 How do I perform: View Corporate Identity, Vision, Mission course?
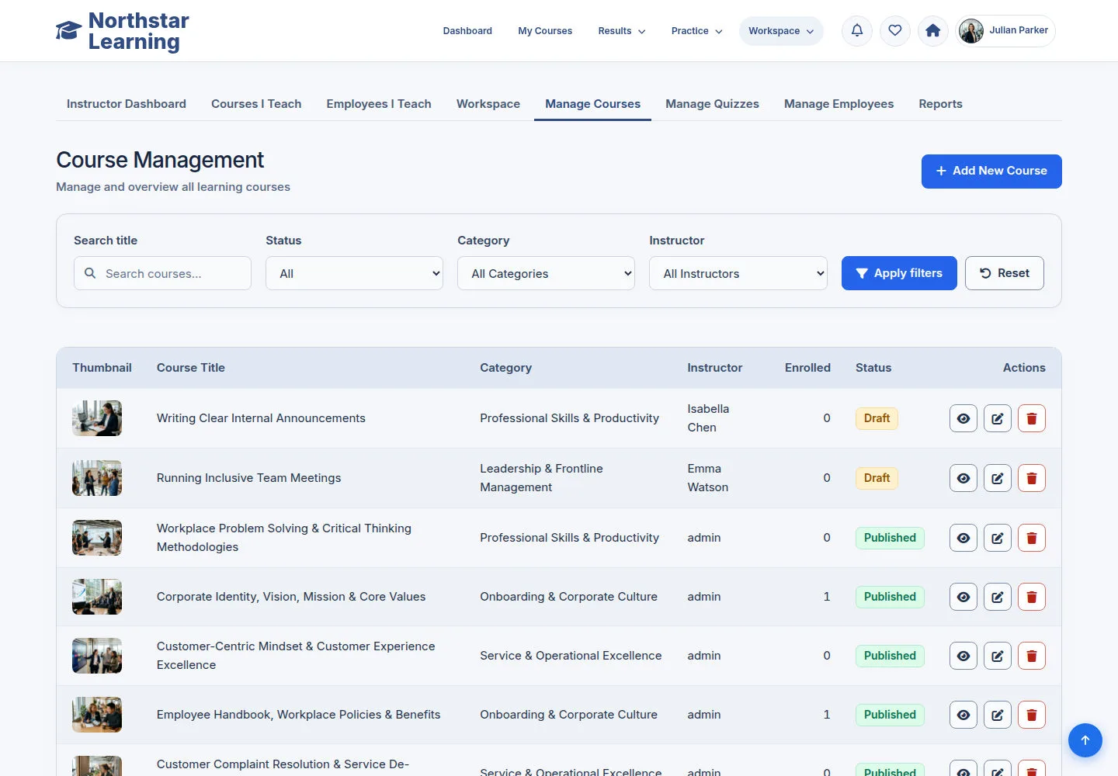pyautogui.click(x=963, y=597)
